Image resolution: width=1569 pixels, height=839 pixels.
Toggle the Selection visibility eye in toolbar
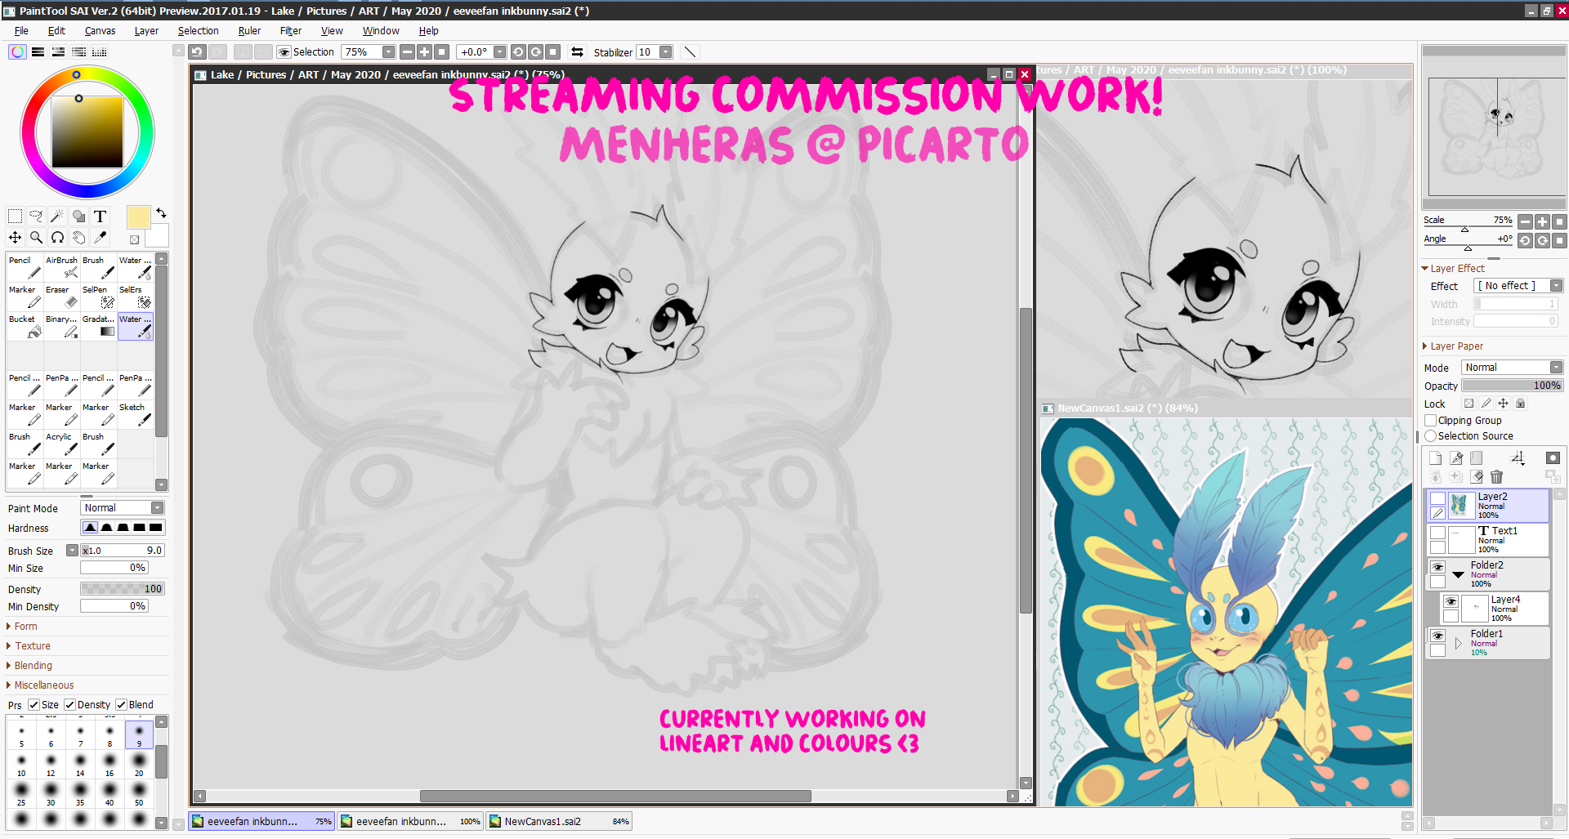click(284, 52)
